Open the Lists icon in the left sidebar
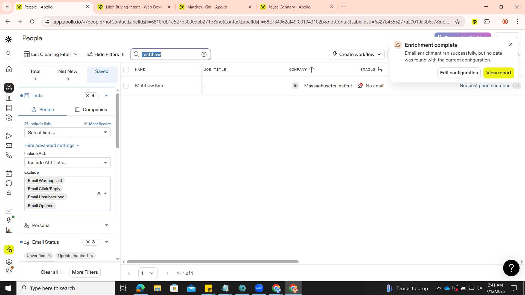The width and height of the screenshot is (525, 295). [x=9, y=108]
